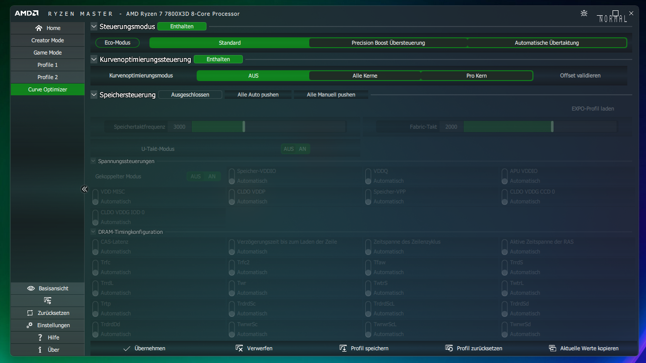Select Precision Boost Übersteuerung mode
646x363 pixels.
pos(388,43)
